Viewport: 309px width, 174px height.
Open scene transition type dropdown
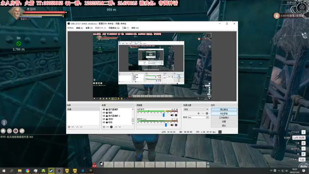pyautogui.click(x=196, y=109)
